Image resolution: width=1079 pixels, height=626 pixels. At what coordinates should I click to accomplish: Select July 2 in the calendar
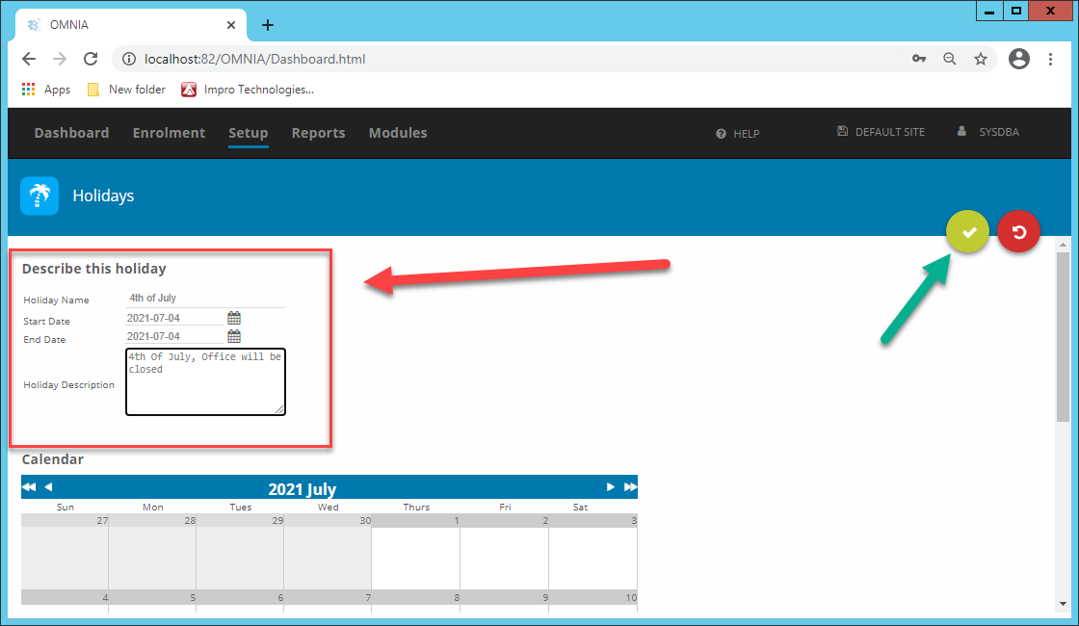(505, 551)
